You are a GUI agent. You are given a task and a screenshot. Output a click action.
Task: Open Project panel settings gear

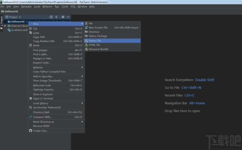pyautogui.click(x=63, y=17)
